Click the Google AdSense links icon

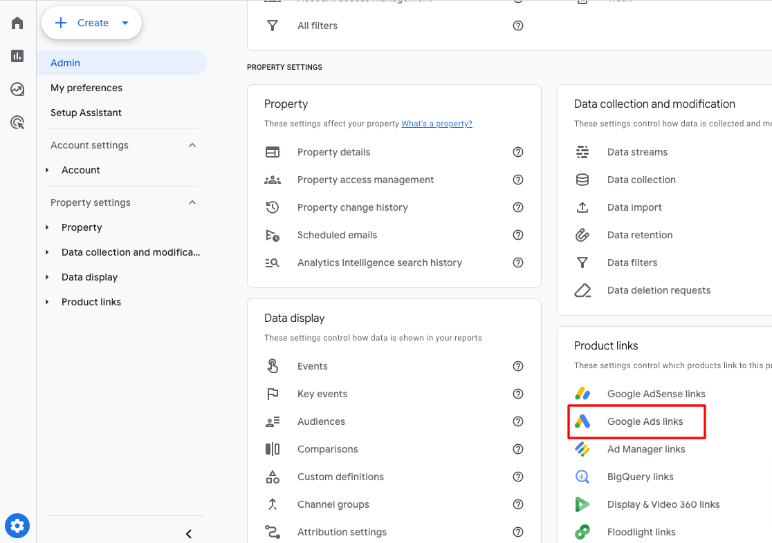[x=582, y=394]
